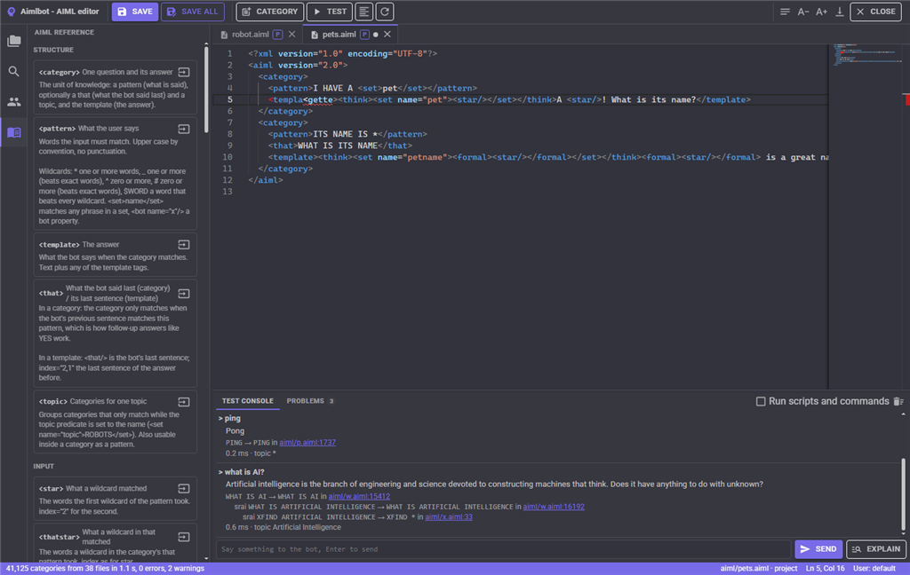
Task: Open the files explorer sidebar icon
Action: click(x=14, y=41)
